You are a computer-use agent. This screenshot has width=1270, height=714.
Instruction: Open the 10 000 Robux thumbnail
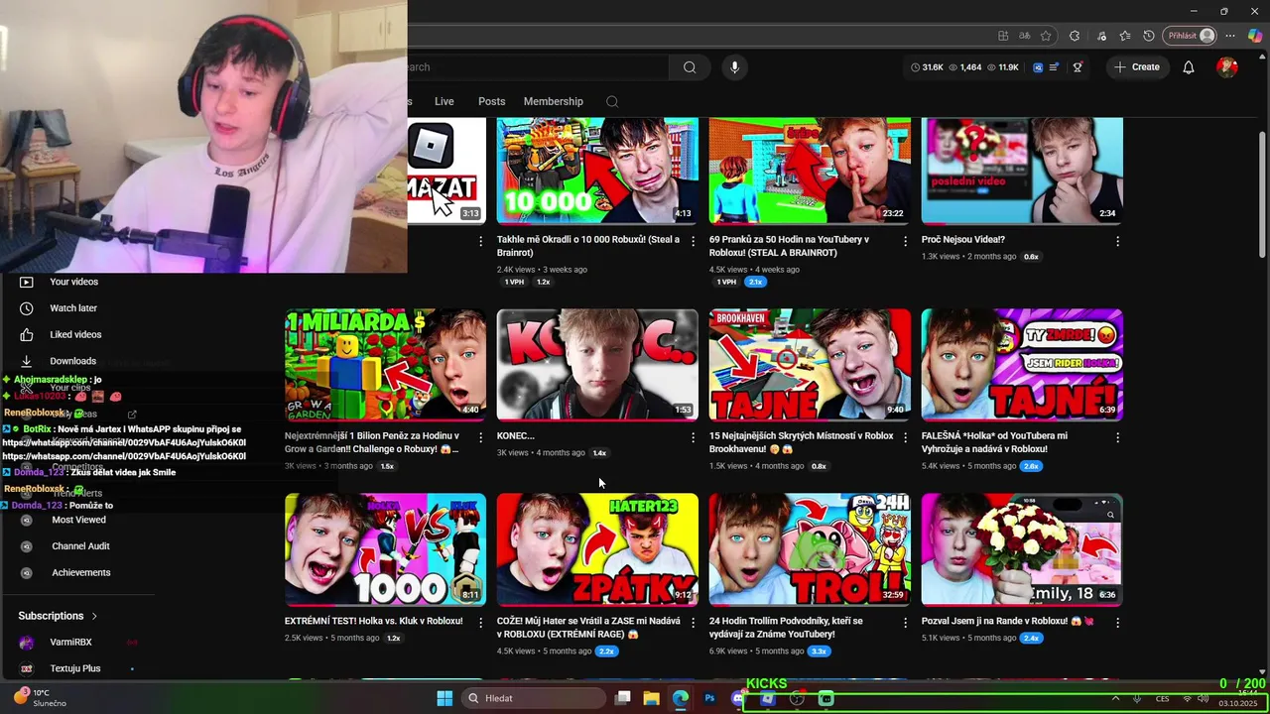597,171
